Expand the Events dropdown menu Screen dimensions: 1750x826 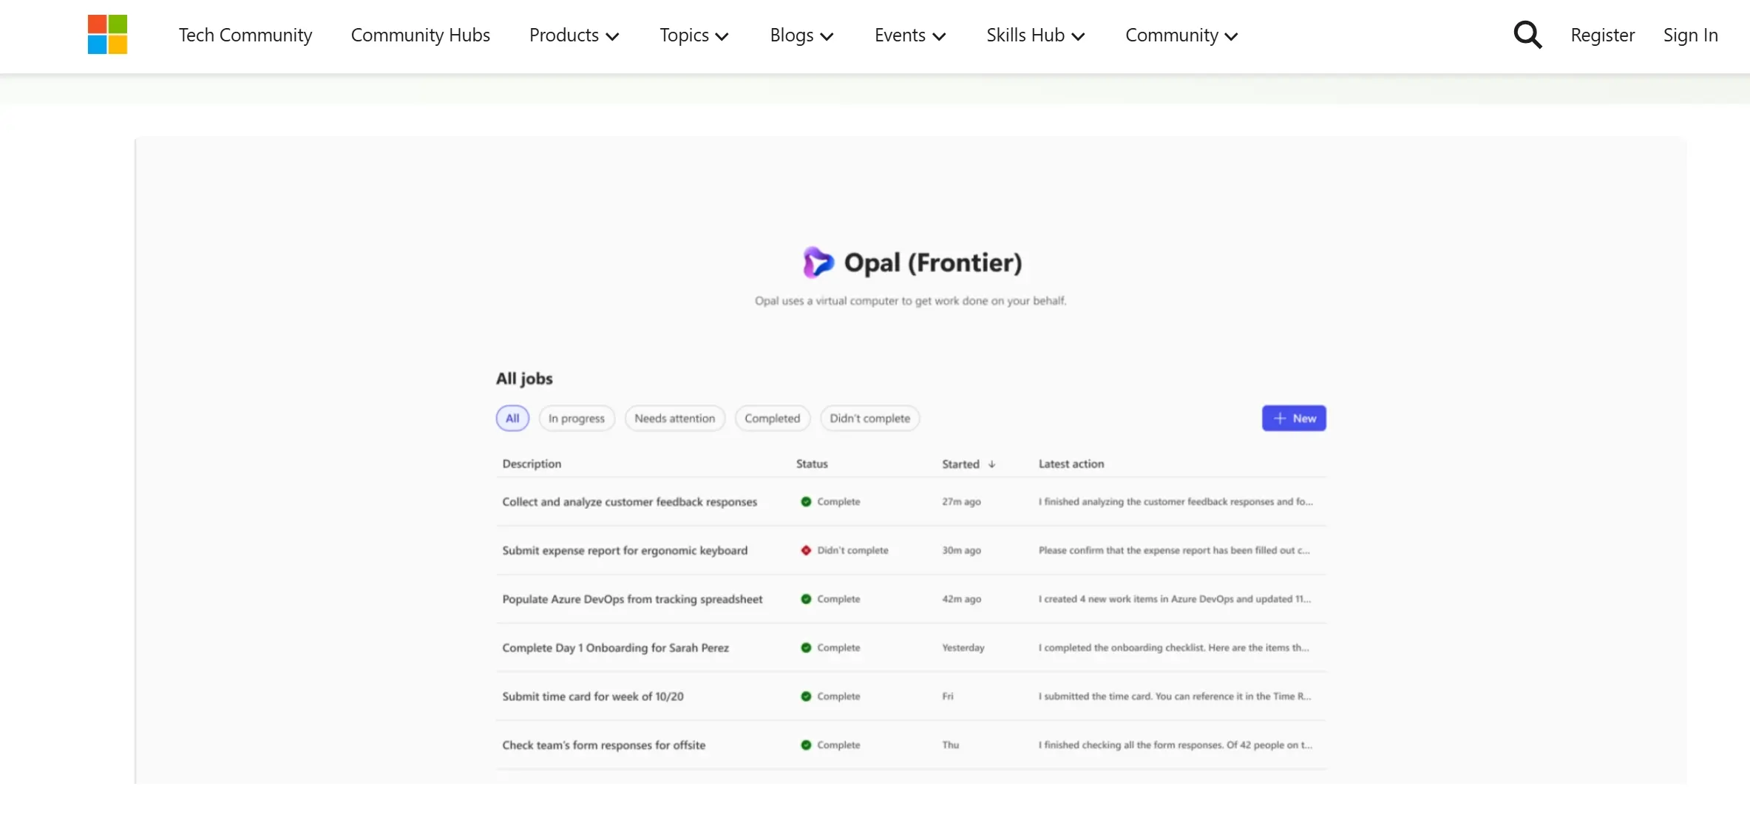coord(910,35)
